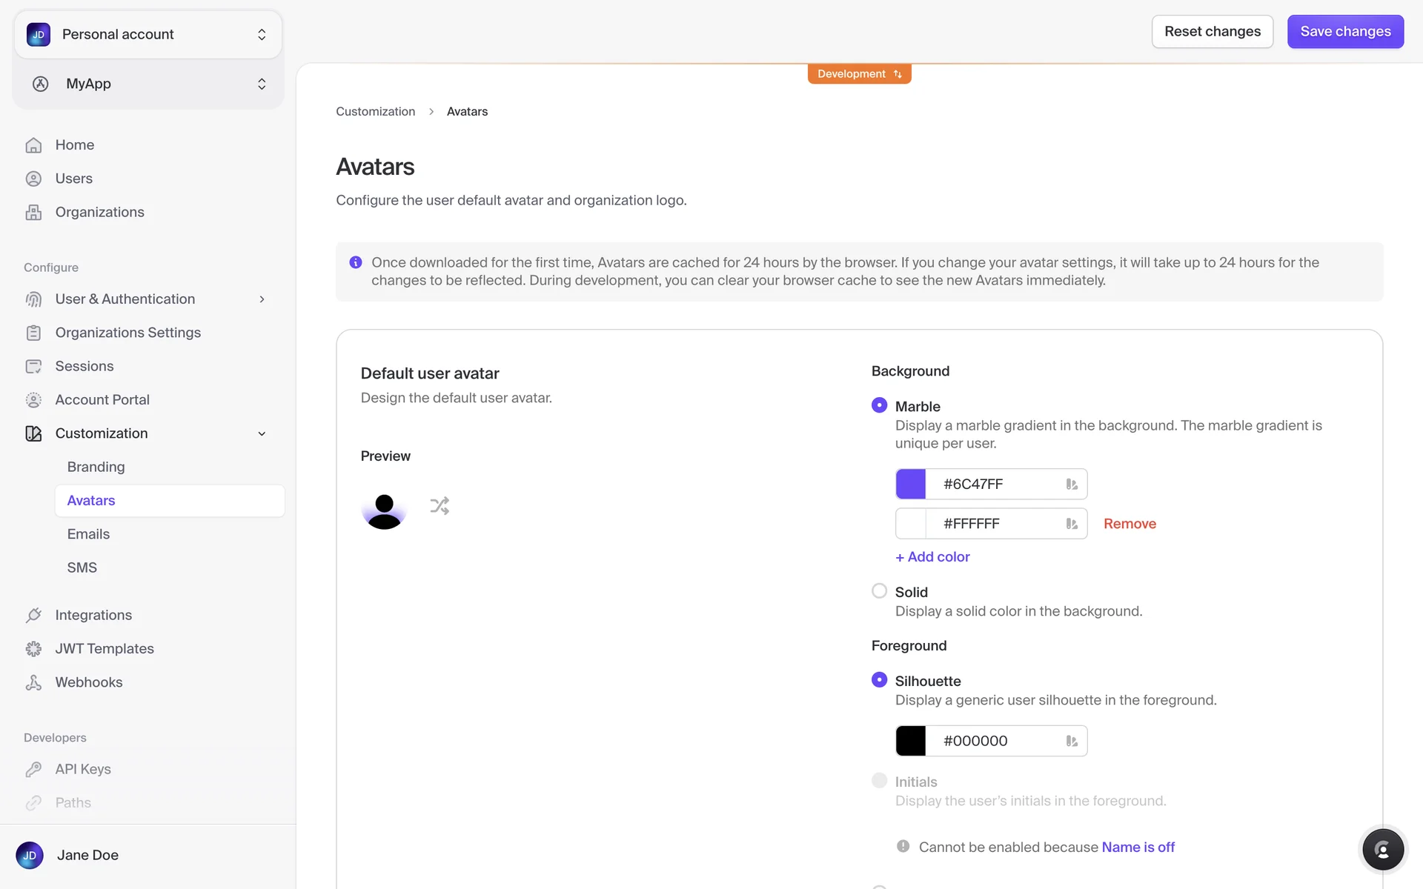Open the support chat bubble icon
The width and height of the screenshot is (1423, 889).
pos(1382,850)
